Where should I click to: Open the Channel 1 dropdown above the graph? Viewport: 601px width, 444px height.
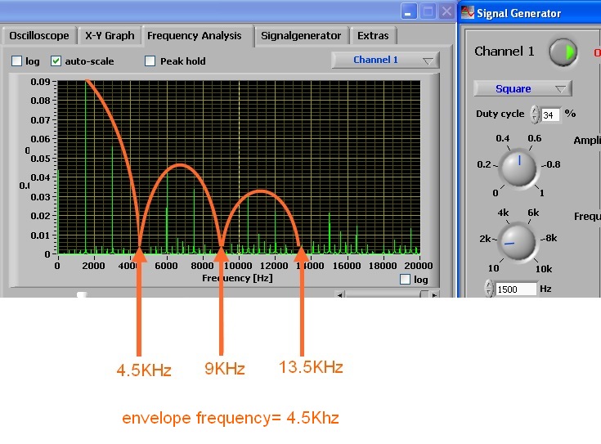tap(385, 61)
